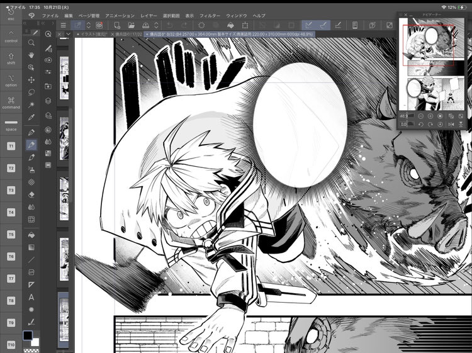Select the Lasso selection tool
The width and height of the screenshot is (472, 353).
(31, 92)
